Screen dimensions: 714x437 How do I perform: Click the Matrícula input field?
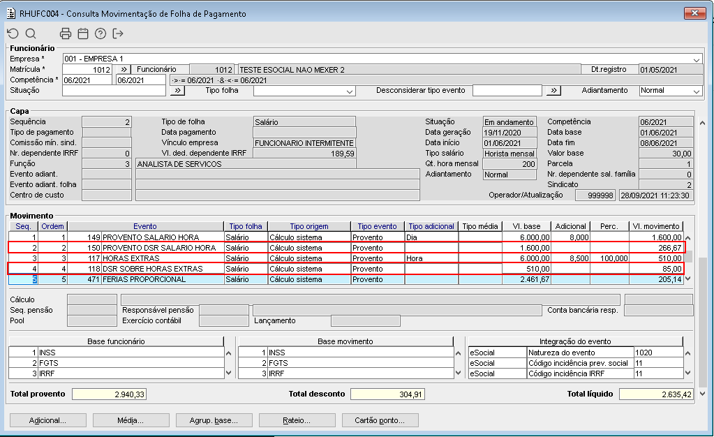click(87, 70)
